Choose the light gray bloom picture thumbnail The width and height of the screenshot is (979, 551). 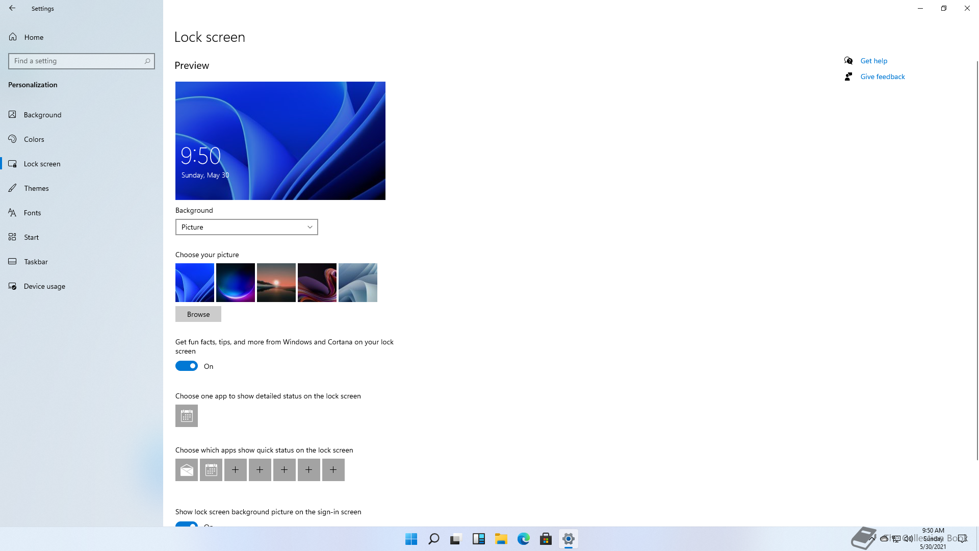pyautogui.click(x=358, y=283)
